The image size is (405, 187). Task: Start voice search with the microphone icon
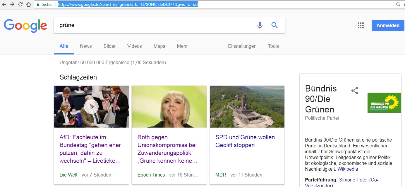[x=260, y=25]
